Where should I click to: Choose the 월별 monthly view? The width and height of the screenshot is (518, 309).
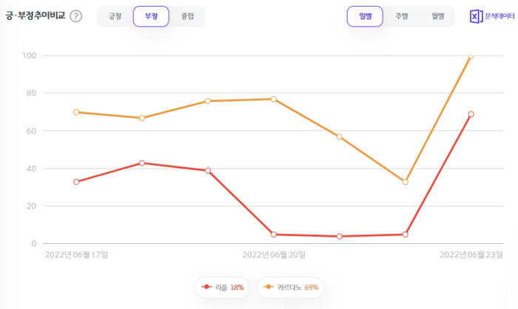pyautogui.click(x=438, y=16)
